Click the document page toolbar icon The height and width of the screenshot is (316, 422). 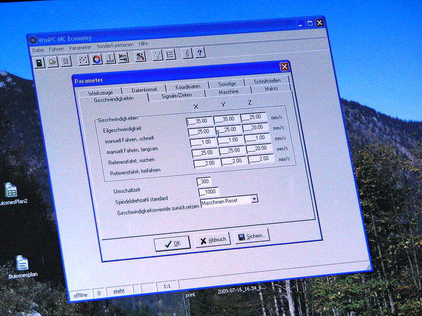pyautogui.click(x=65, y=61)
